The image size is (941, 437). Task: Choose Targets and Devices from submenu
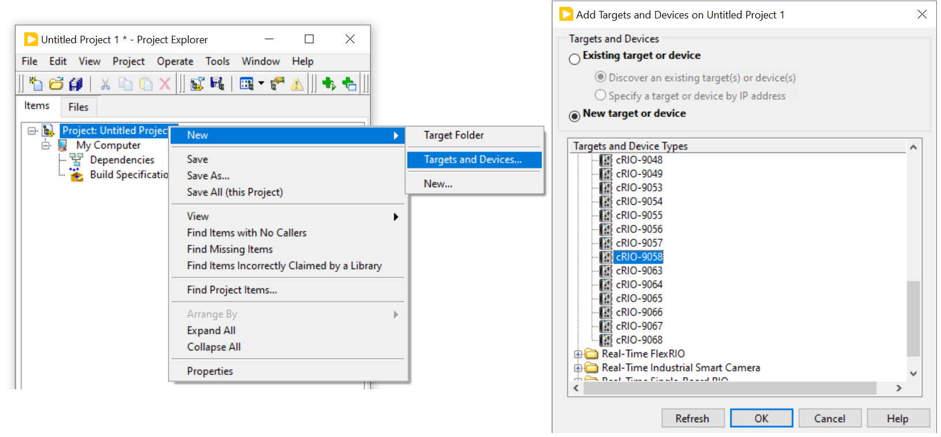point(475,160)
